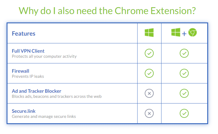Click Firewall checkmark in Windows-only column
Screen dimensions: 218x134
click(149, 73)
